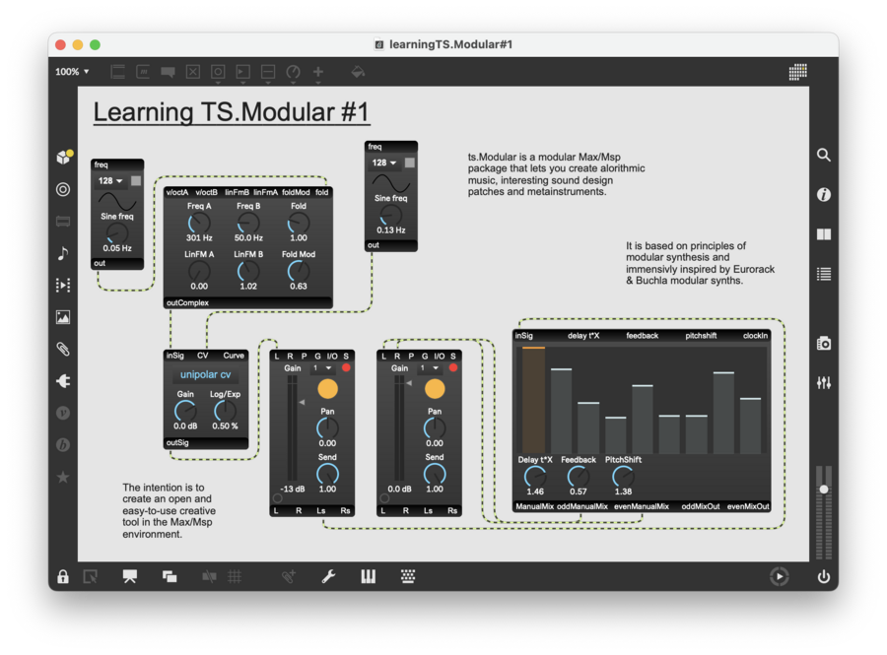Image resolution: width=887 pixels, height=655 pixels.
Task: Open the audio note browser in left sidebar
Action: click(x=63, y=253)
